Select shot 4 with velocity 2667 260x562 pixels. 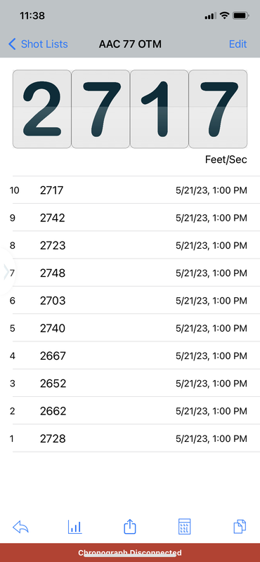tap(130, 355)
